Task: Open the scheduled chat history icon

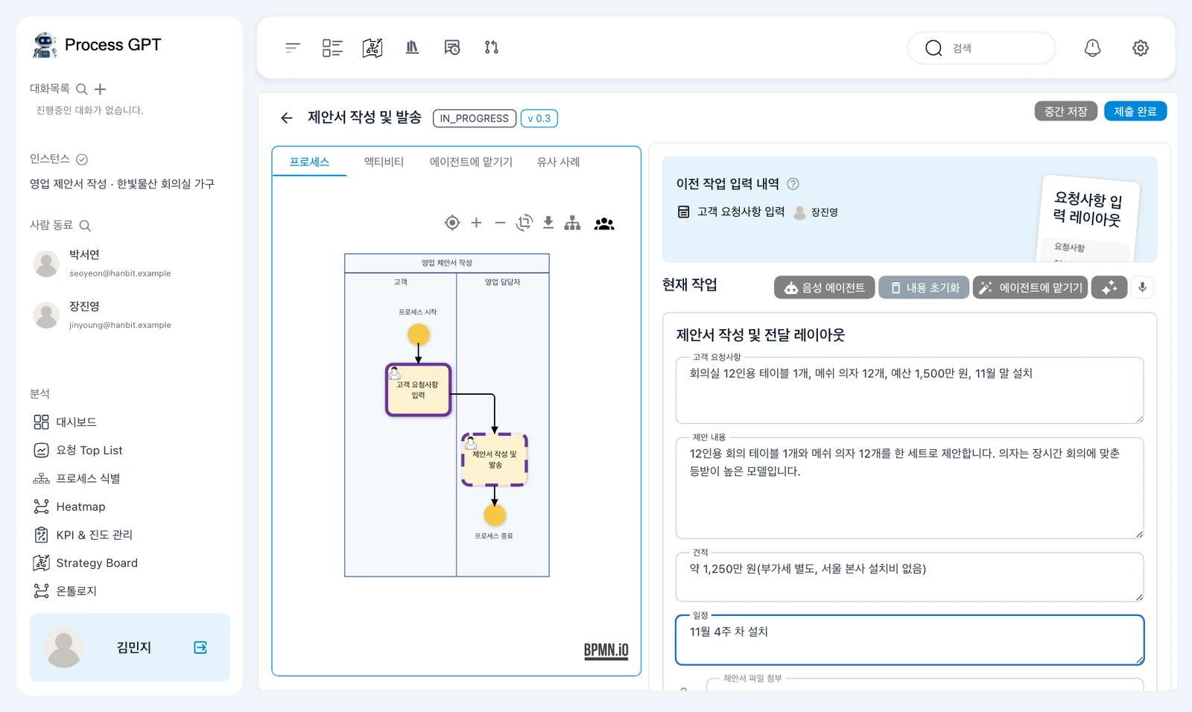Action: click(x=452, y=48)
